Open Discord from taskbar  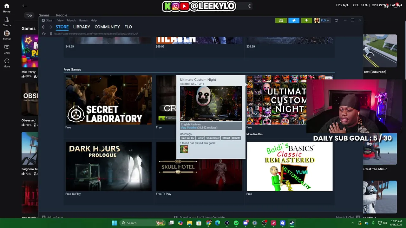pos(246,223)
